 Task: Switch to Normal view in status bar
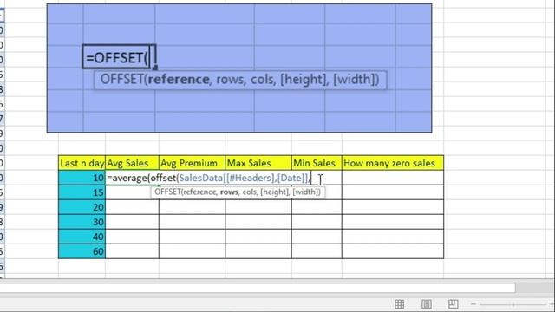click(x=399, y=304)
